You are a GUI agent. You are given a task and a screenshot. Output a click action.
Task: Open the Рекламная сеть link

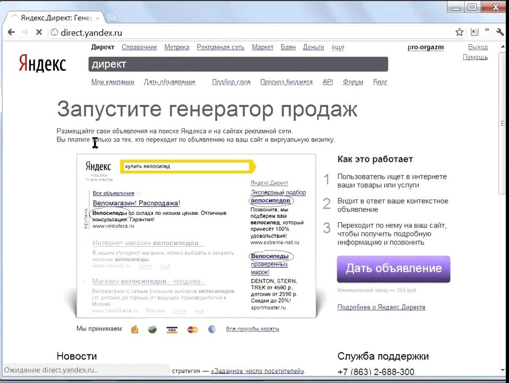tap(220, 47)
